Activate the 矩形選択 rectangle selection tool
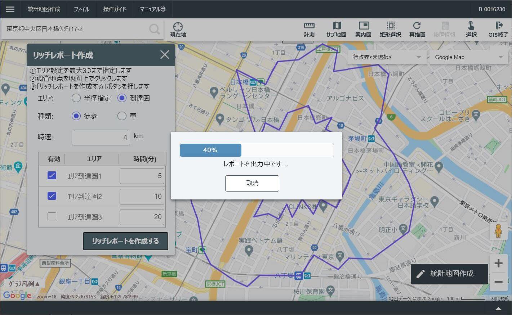This screenshot has height=315, width=512. [x=391, y=29]
